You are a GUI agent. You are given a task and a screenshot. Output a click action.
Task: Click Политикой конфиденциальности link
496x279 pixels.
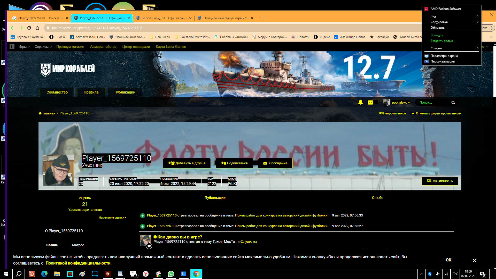pos(79,263)
